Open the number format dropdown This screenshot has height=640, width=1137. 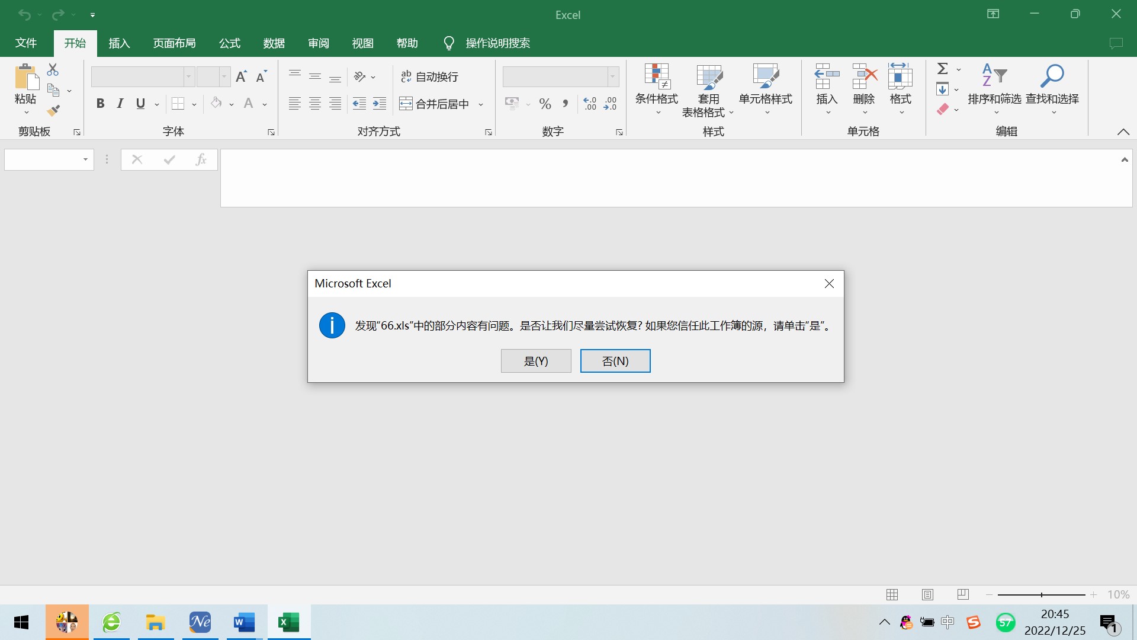coord(613,76)
